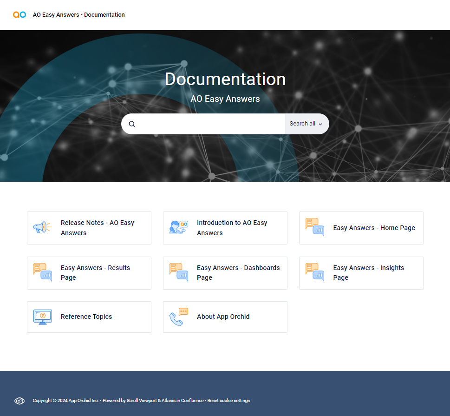The width and height of the screenshot is (450, 416).
Task: Click the Dashboards Page chat chart icon
Action: tap(179, 272)
